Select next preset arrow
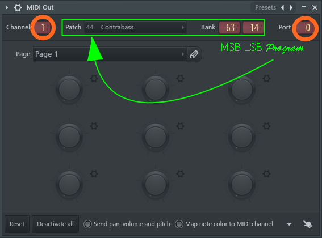 pos(291,7)
